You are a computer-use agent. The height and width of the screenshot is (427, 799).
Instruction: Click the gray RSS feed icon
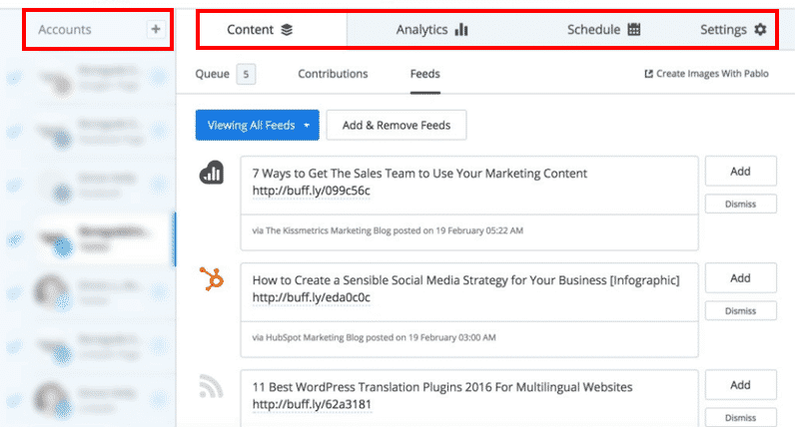tap(211, 384)
